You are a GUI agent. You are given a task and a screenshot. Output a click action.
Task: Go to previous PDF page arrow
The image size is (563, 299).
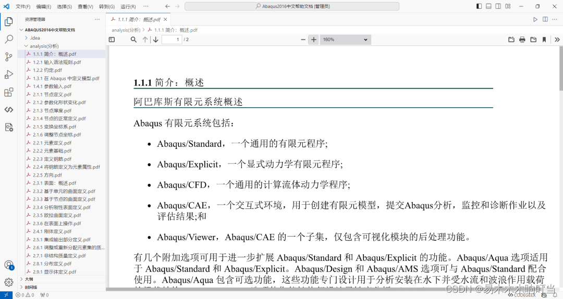click(x=145, y=40)
